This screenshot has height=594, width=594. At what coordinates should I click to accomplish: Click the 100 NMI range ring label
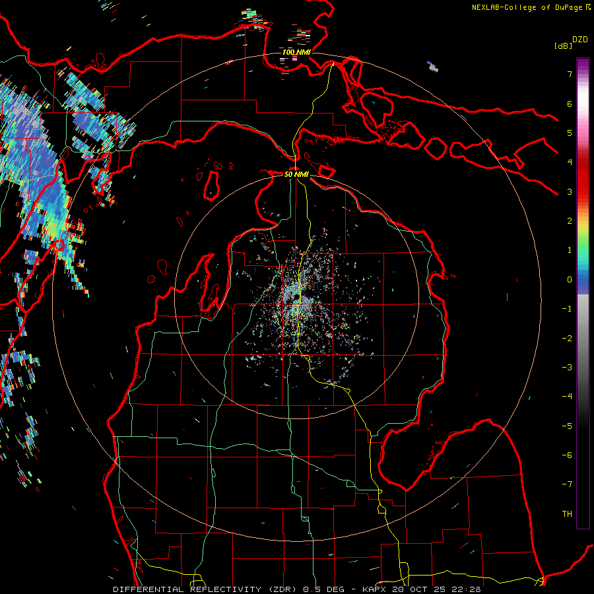[x=296, y=52]
